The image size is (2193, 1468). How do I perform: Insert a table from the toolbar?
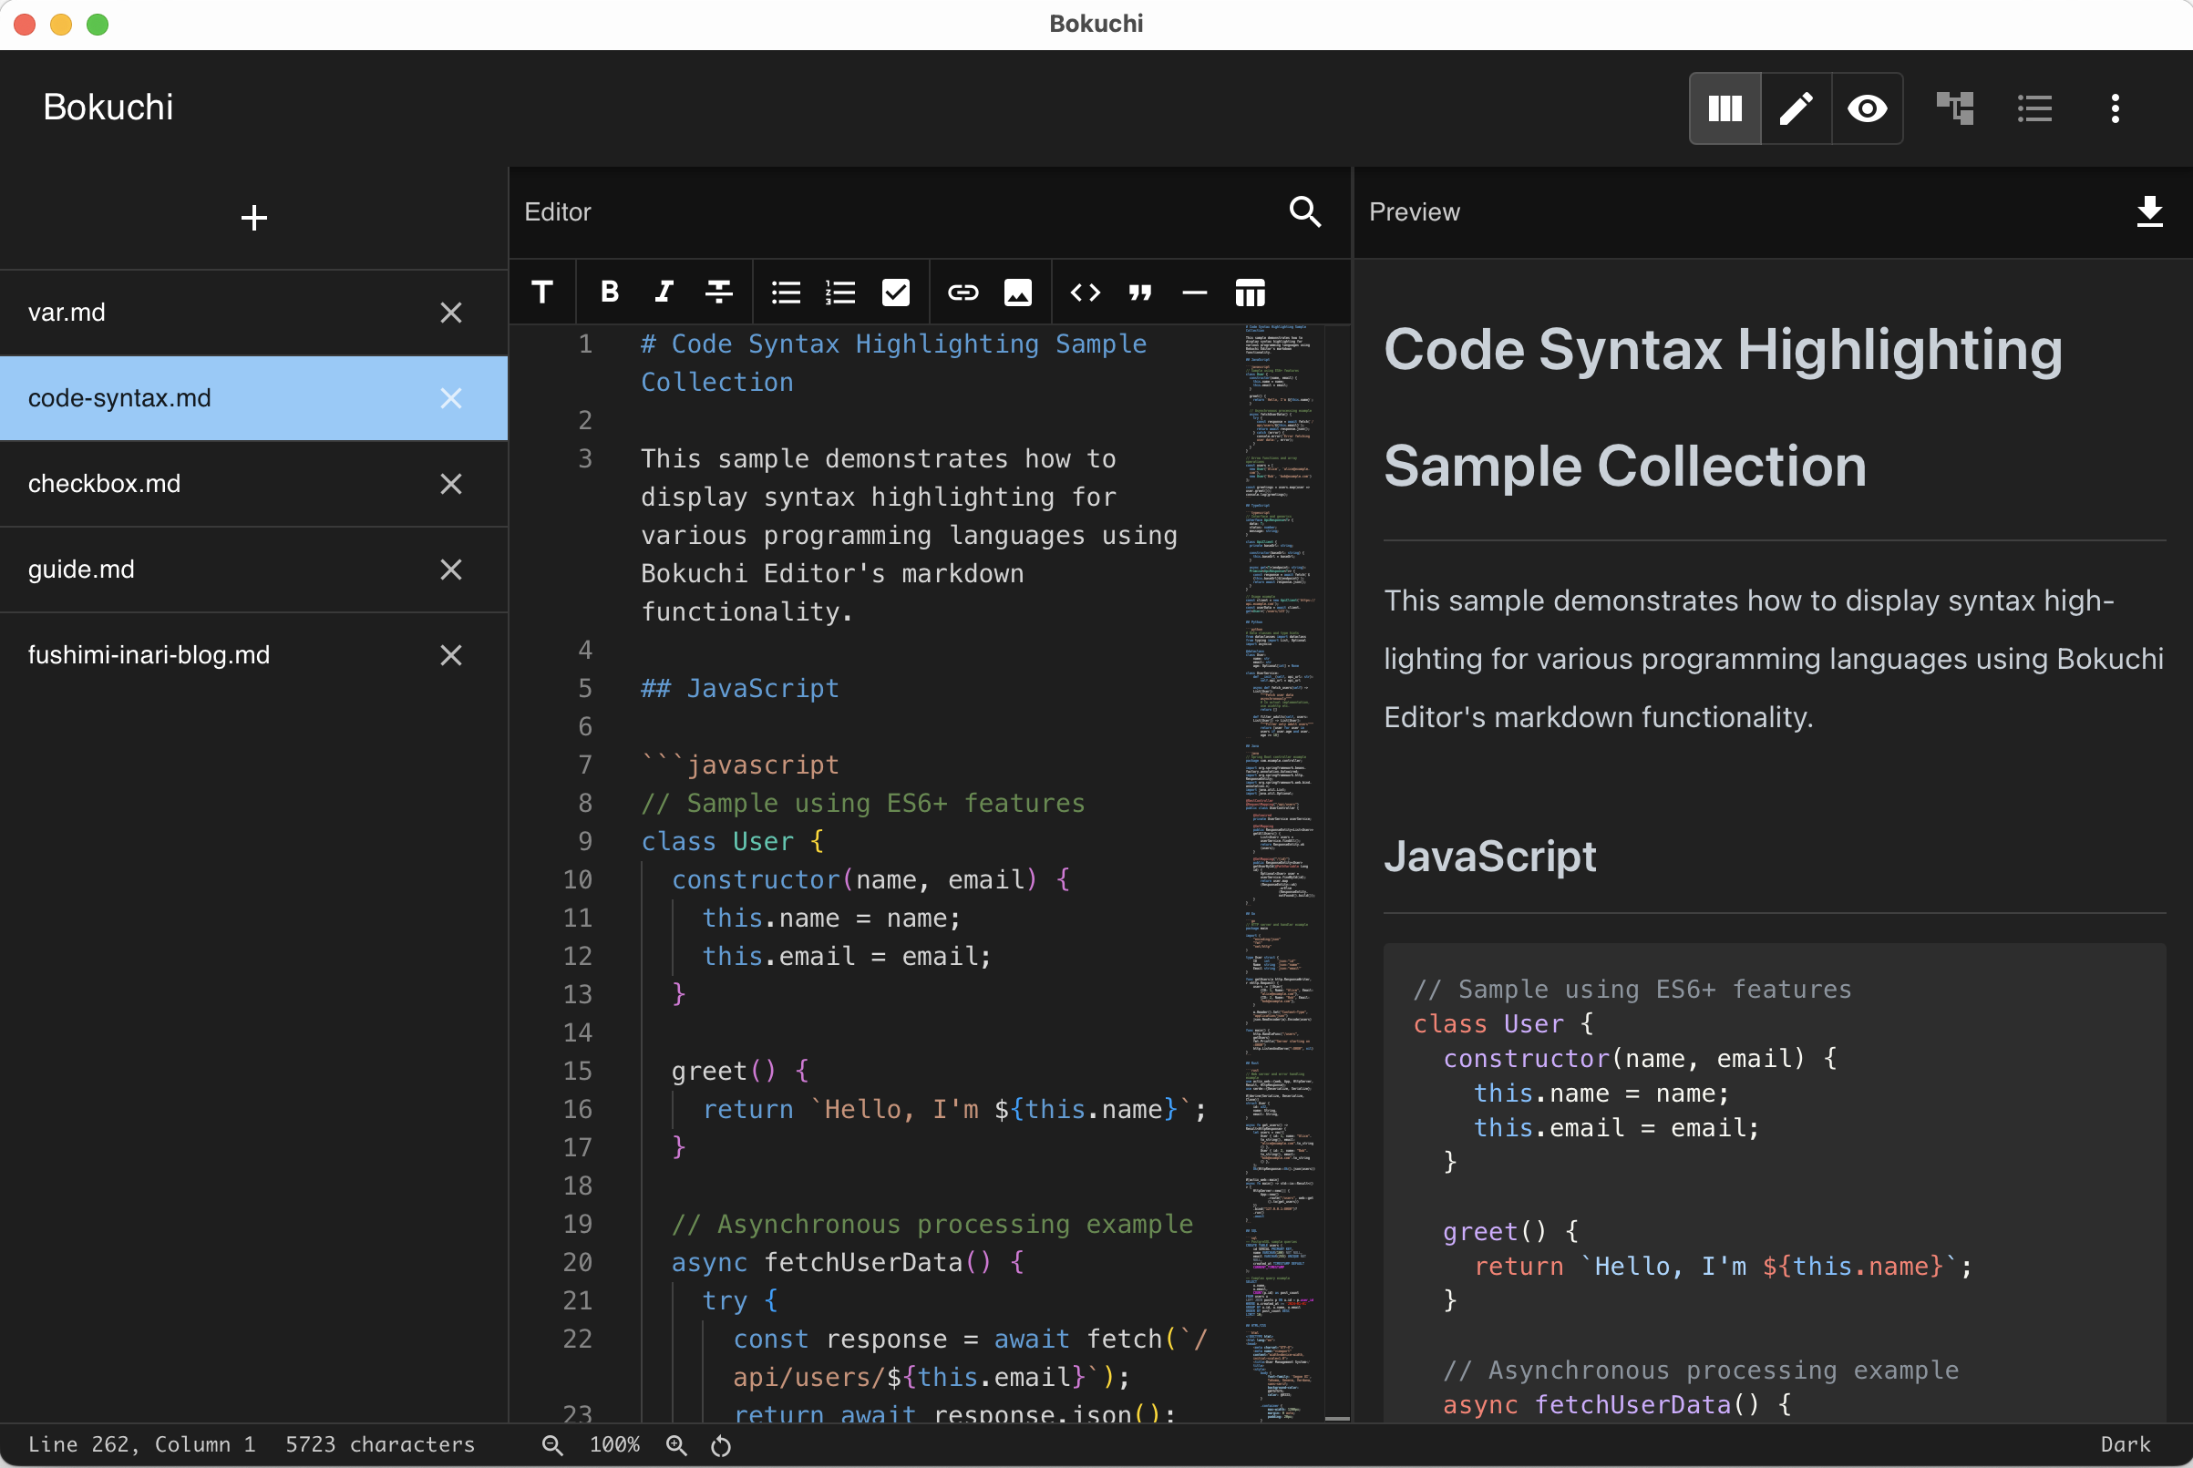[1250, 293]
